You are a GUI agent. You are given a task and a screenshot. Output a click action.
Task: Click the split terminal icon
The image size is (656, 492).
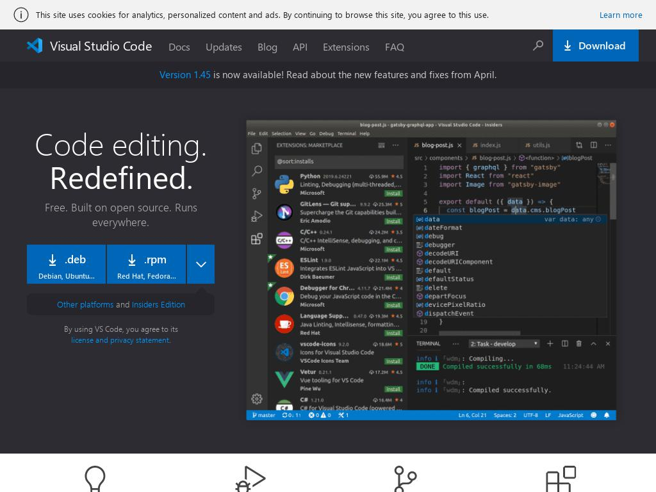pos(565,343)
